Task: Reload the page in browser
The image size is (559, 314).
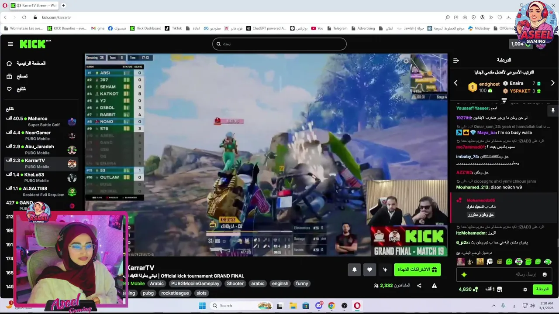Action: [24, 17]
